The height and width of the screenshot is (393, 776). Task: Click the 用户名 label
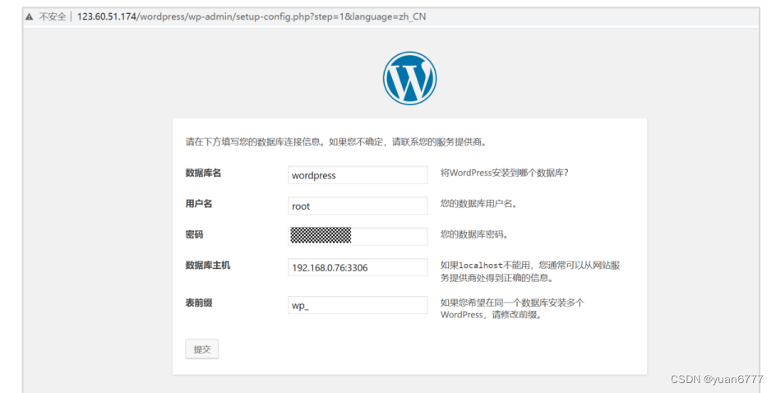pos(199,203)
